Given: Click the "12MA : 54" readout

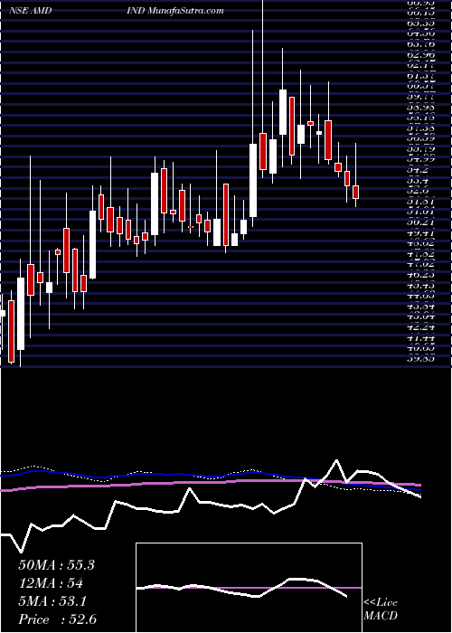Looking at the screenshot, I should click(x=51, y=583).
